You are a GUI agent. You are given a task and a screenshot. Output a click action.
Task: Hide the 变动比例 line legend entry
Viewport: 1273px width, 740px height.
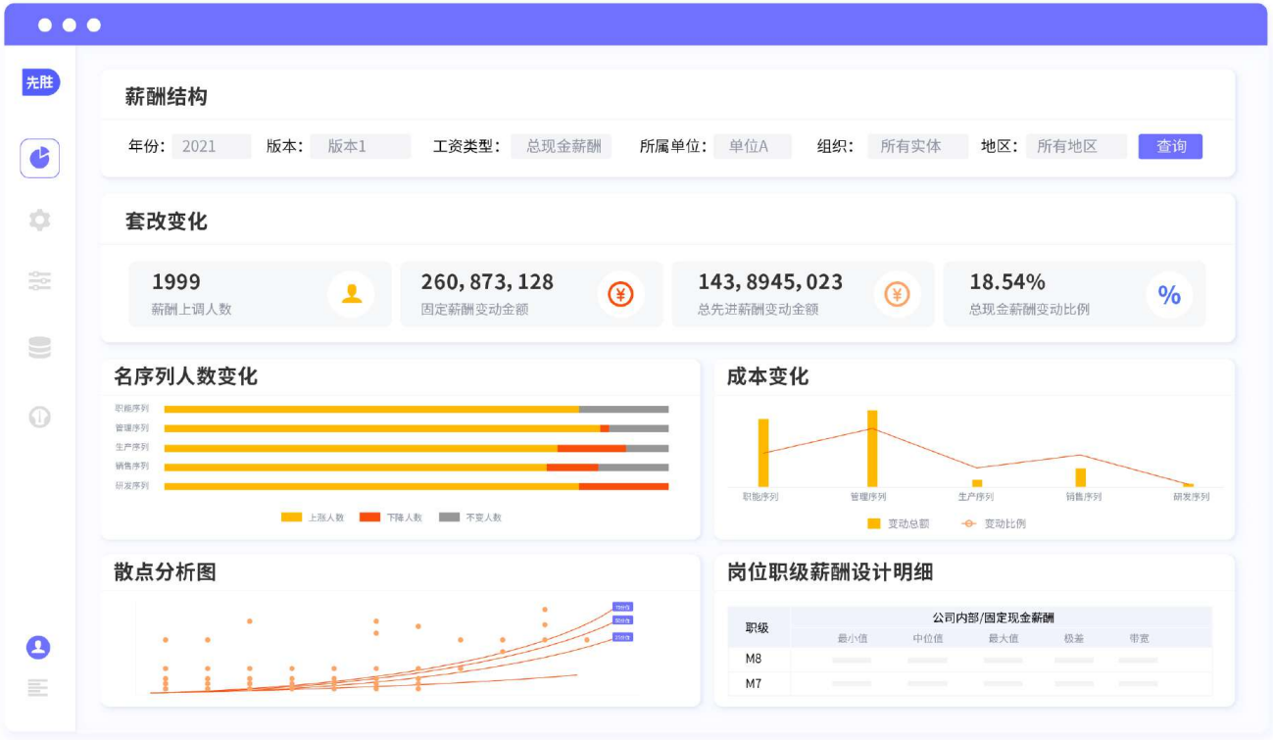[994, 523]
